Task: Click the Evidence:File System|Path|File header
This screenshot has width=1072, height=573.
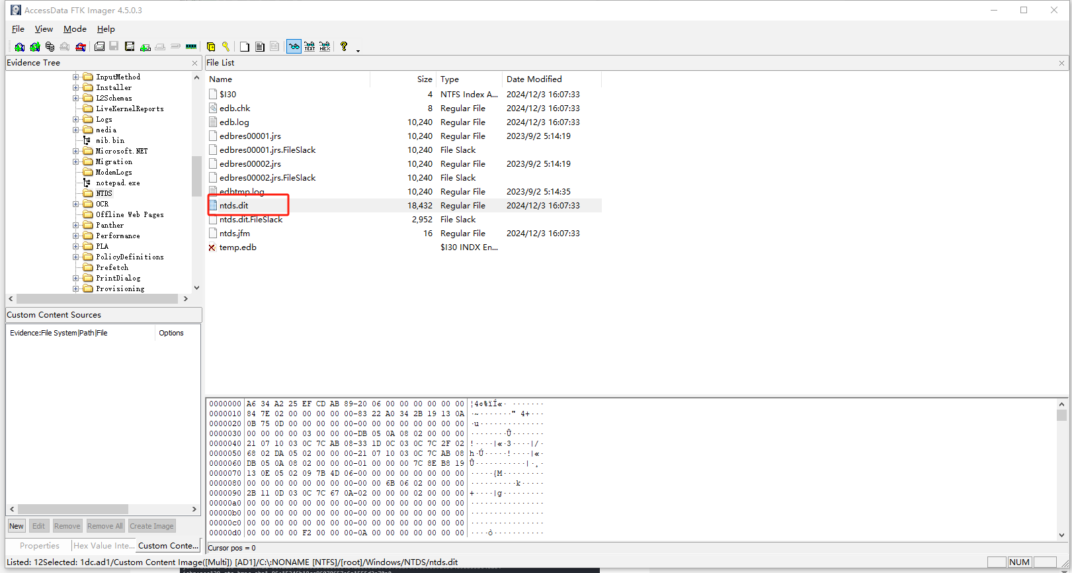Action: point(81,333)
